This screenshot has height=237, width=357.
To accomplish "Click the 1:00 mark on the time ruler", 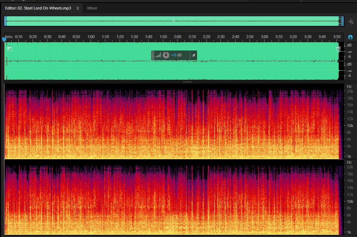I will [91, 37].
